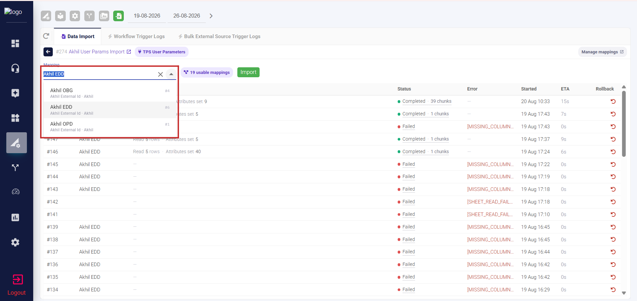Click the table vertical scrollbar thumb

coord(624,123)
